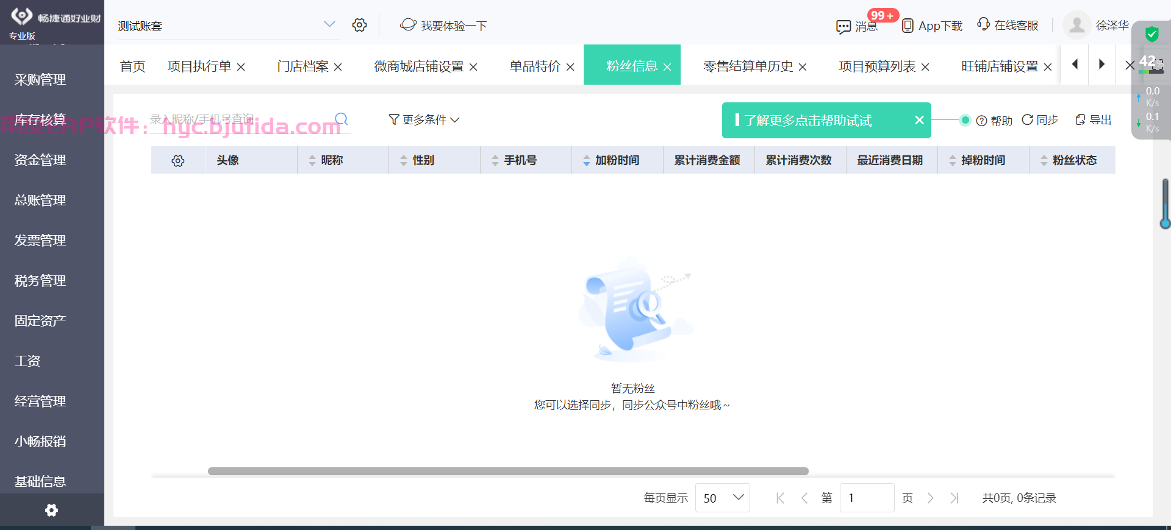Screen dimensions: 1171x530
Task: Close the 门店档案 tab
Action: tap(338, 67)
